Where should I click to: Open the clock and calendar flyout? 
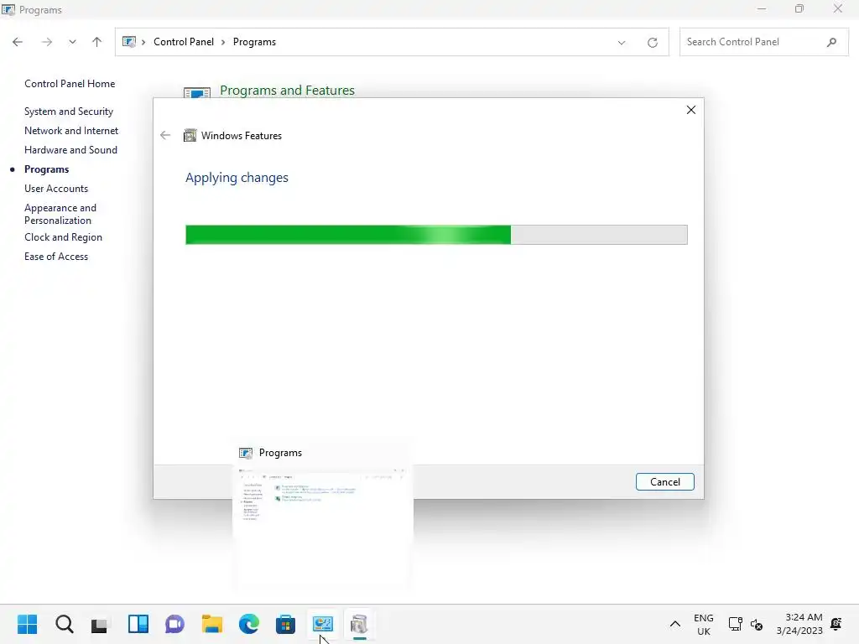coord(799,624)
